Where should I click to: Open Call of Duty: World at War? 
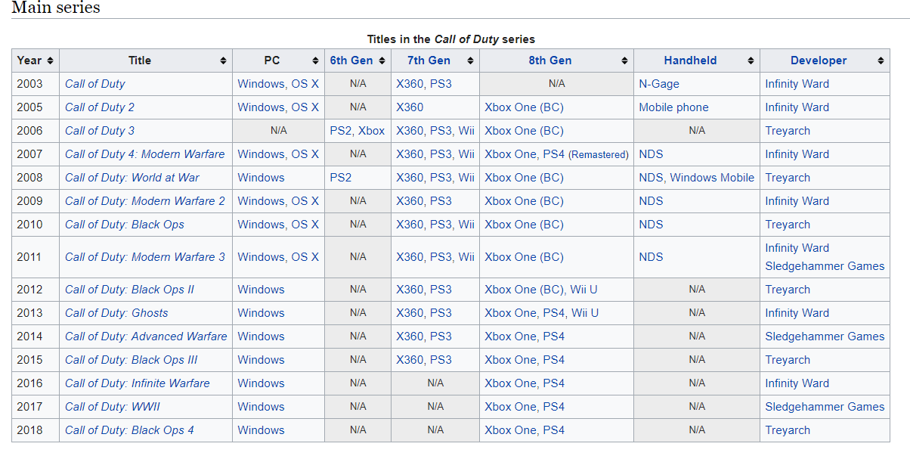click(132, 178)
